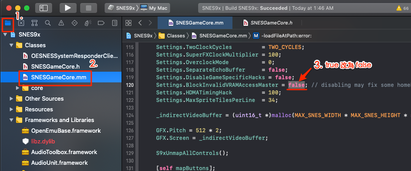Open the Project navigator folder icon
This screenshot has height=171, width=411.
[x=8, y=23]
